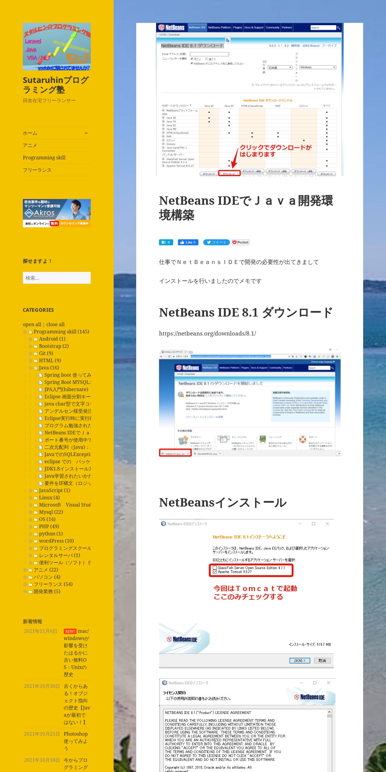This screenshot has height=772, width=386.
Task: Click the 'close all' categories link
Action: coord(55,324)
